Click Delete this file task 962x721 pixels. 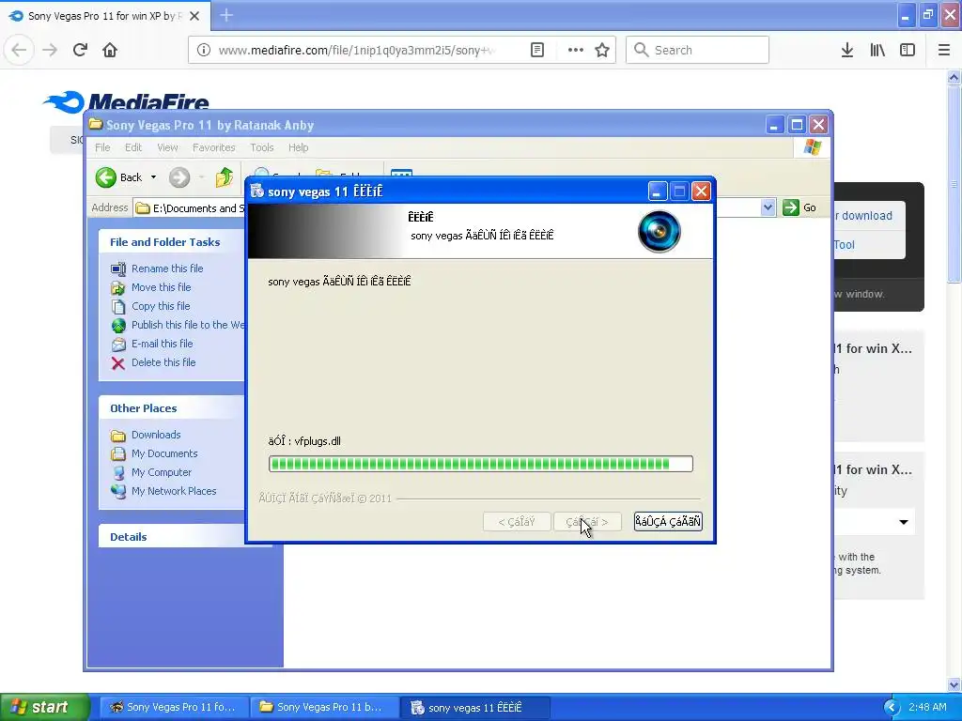(x=163, y=362)
